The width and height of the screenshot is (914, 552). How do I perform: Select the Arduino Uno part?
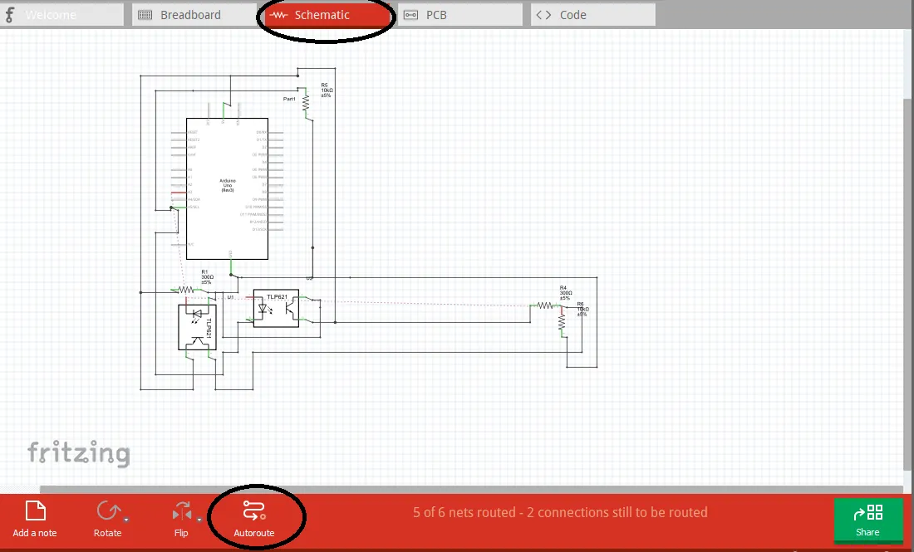click(228, 188)
